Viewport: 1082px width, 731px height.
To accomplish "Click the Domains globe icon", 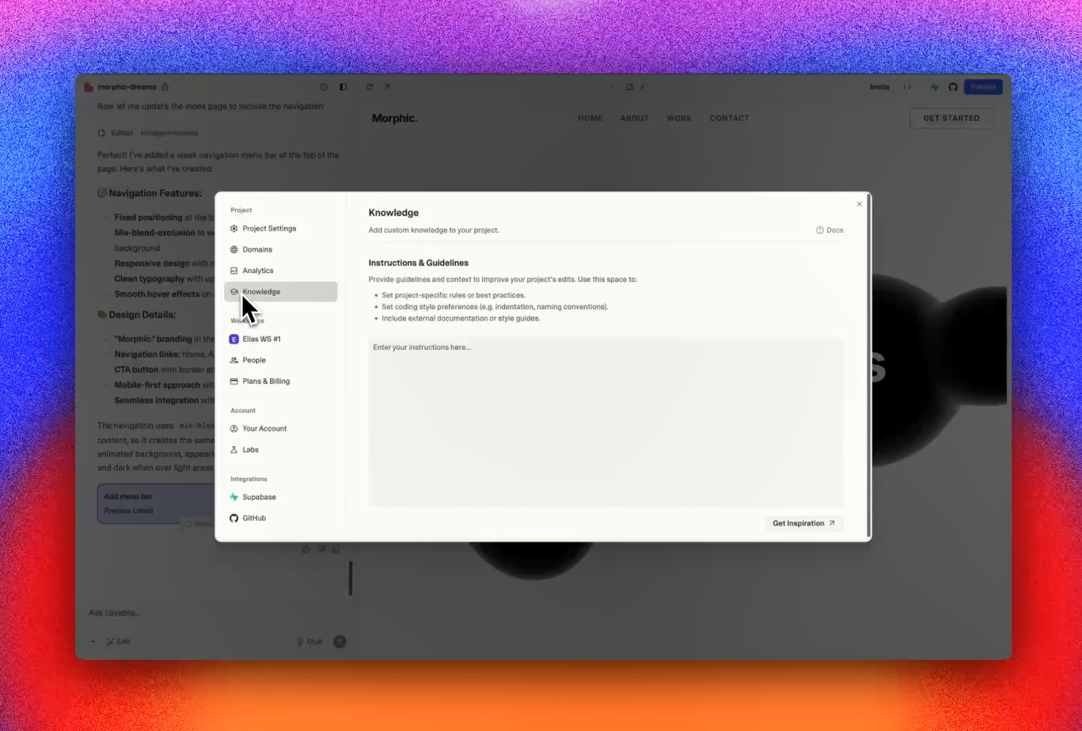I will click(234, 249).
